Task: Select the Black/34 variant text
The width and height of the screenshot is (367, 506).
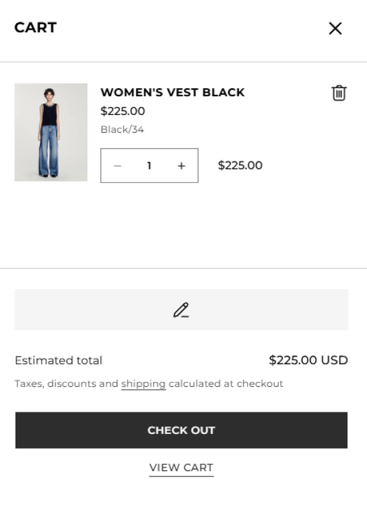Action: point(123,129)
